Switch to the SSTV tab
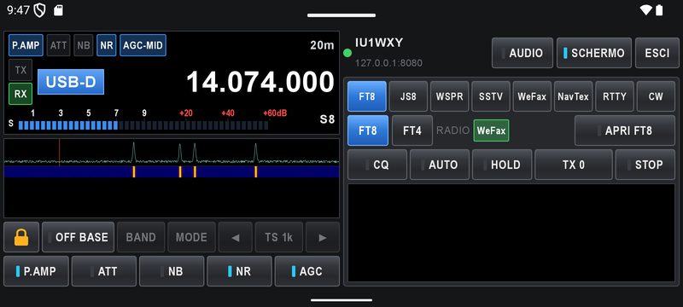This screenshot has width=683, height=307. click(491, 96)
